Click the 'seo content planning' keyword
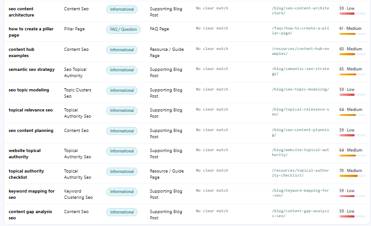This screenshot has width=371, height=226. coord(31,131)
